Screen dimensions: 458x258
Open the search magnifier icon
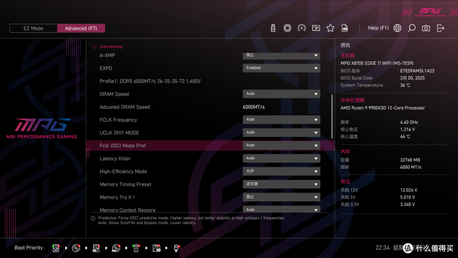411,28
